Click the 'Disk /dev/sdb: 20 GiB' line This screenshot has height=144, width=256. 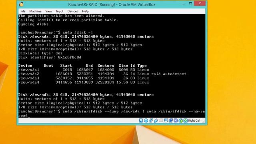[86, 95]
